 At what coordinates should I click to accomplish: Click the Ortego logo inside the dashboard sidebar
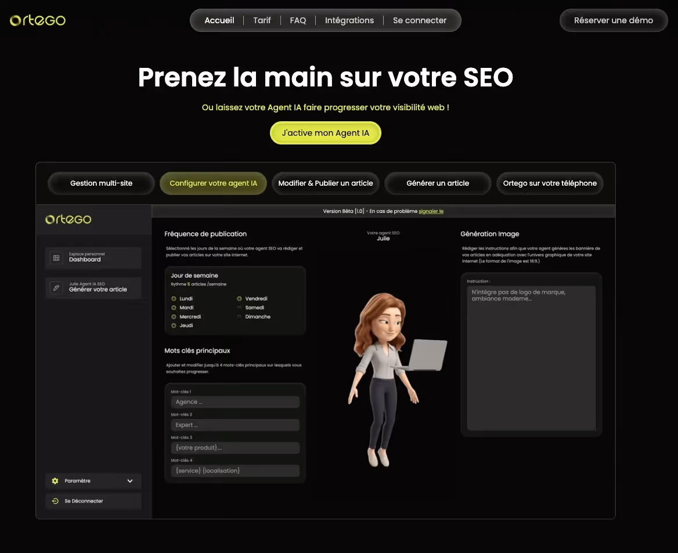coord(68,219)
